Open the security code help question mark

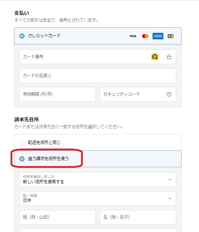click(169, 94)
